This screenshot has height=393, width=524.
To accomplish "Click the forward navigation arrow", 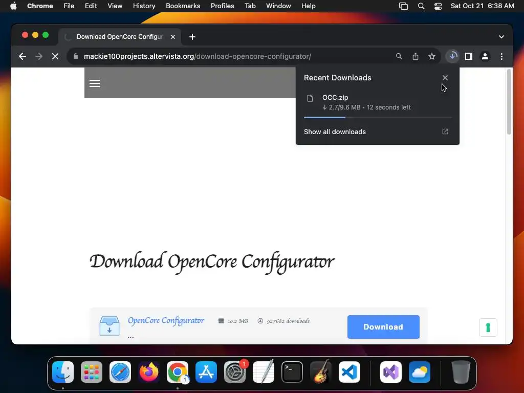I will point(39,56).
